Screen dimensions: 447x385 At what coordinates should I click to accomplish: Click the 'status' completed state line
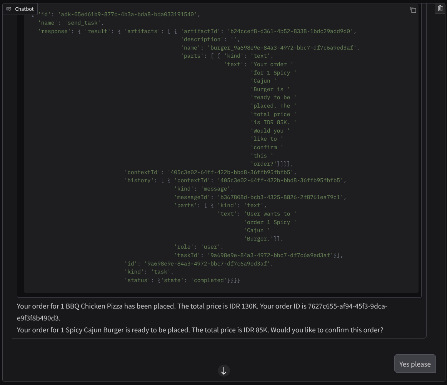point(182,280)
